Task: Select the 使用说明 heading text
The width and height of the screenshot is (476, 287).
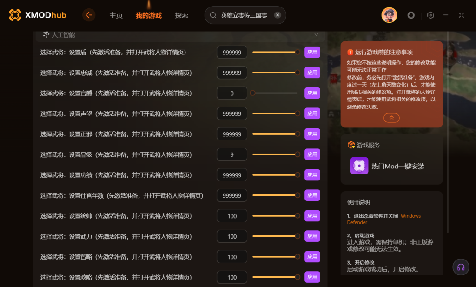Action: point(358,202)
